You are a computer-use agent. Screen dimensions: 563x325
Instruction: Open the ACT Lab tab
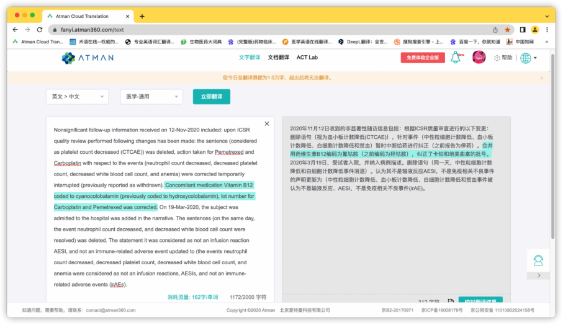[307, 58]
